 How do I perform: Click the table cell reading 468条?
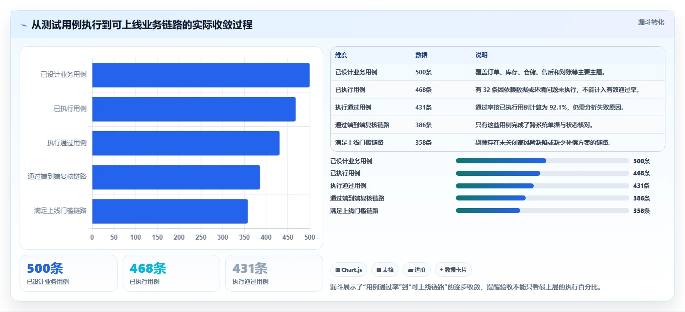coord(424,90)
